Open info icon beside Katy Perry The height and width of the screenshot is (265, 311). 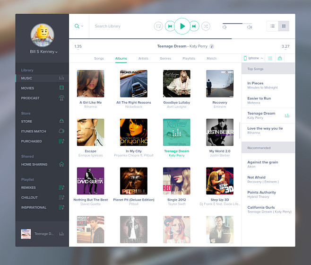click(212, 46)
